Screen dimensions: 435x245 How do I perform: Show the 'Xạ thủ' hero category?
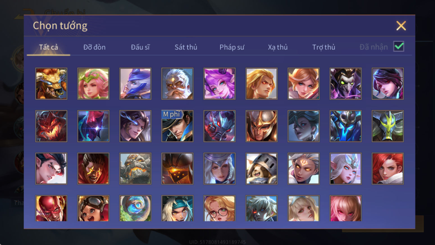(278, 47)
